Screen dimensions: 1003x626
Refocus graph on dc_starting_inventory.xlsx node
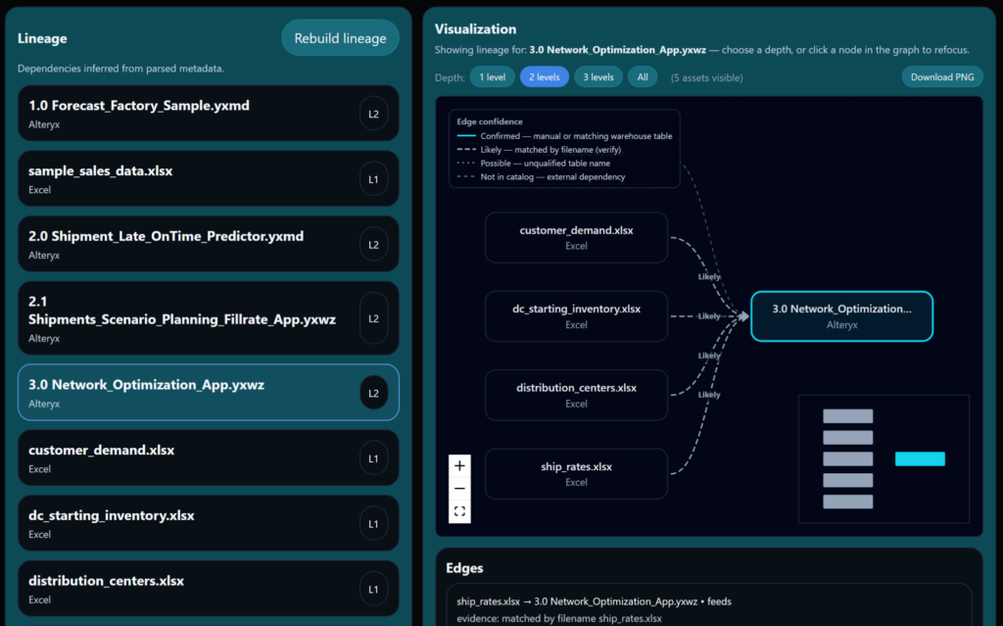(576, 316)
